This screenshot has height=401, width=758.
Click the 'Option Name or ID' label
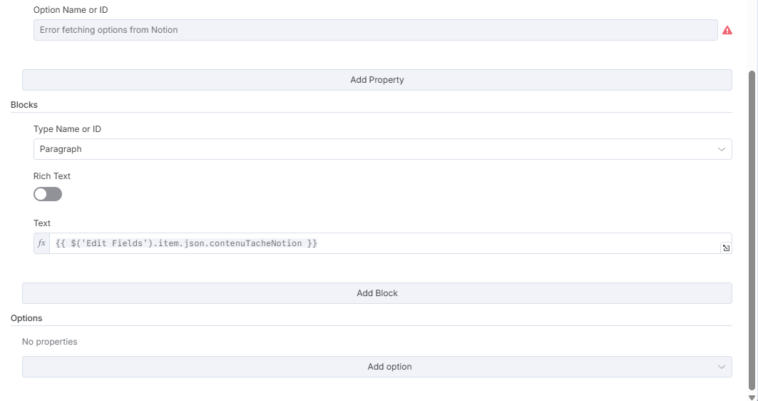tap(71, 10)
